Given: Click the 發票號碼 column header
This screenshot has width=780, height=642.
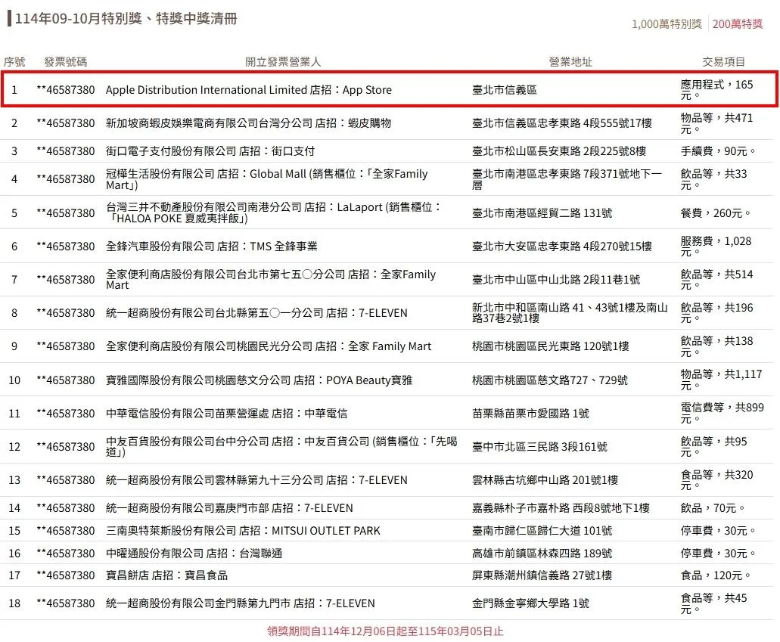Looking at the screenshot, I should tap(66, 62).
